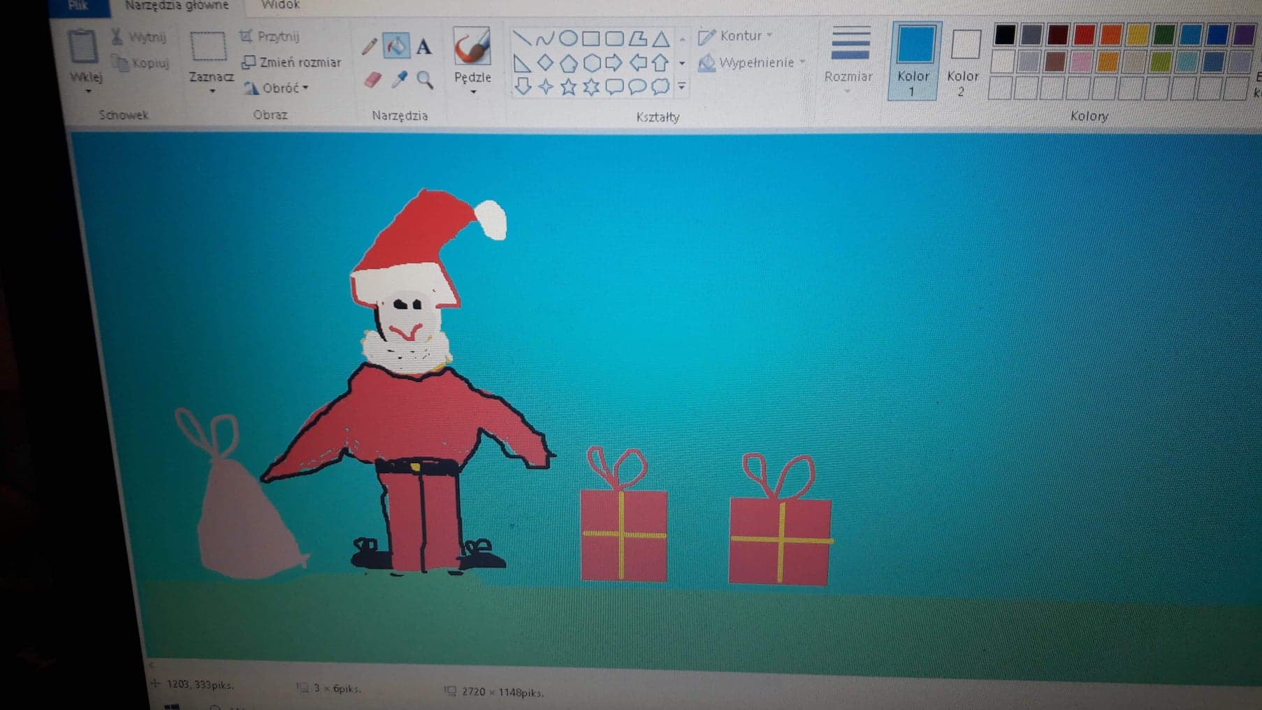The height and width of the screenshot is (710, 1262).
Task: Choose the Up arrow shape
Action: tap(660, 64)
